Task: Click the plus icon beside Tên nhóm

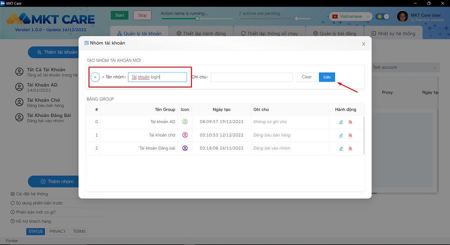Action: coord(95,77)
